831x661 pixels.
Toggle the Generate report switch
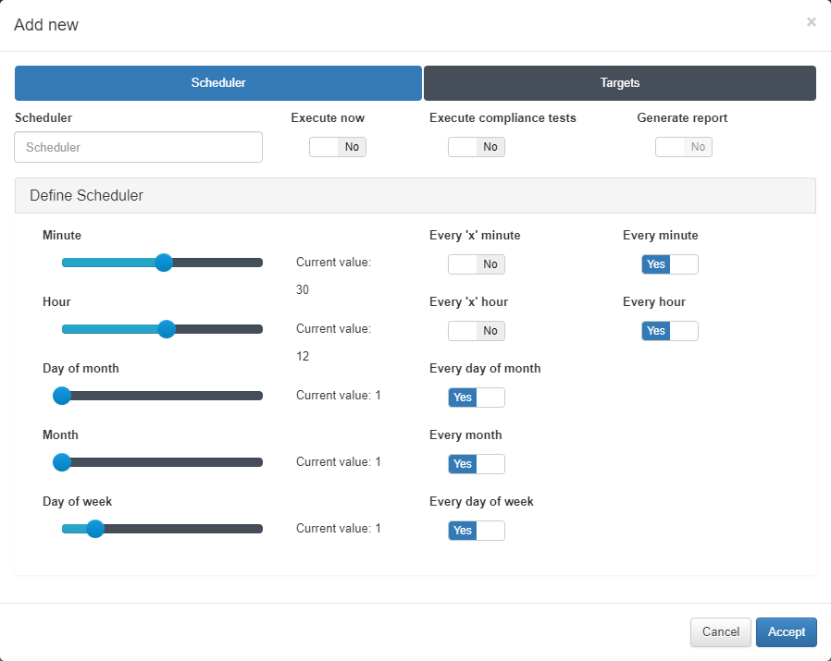(684, 147)
